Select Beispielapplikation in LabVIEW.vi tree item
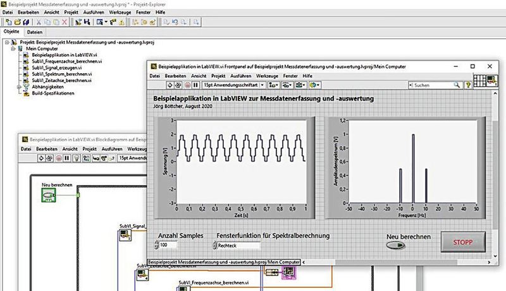 (65, 55)
